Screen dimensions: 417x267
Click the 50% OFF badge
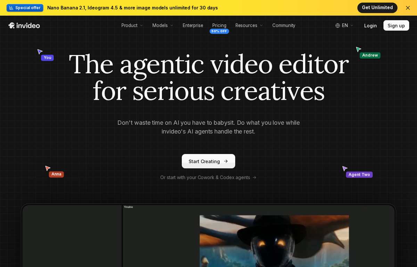pos(219,31)
